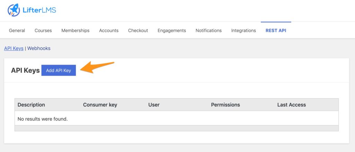Click the Add API Key button
The width and height of the screenshot is (355, 152).
coord(59,70)
